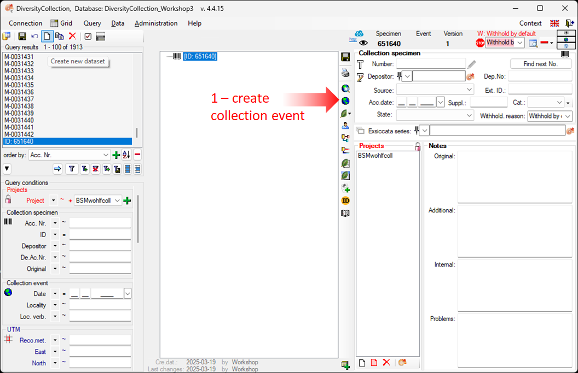
Task: Click the plain filter funnel button
Action: click(72, 169)
